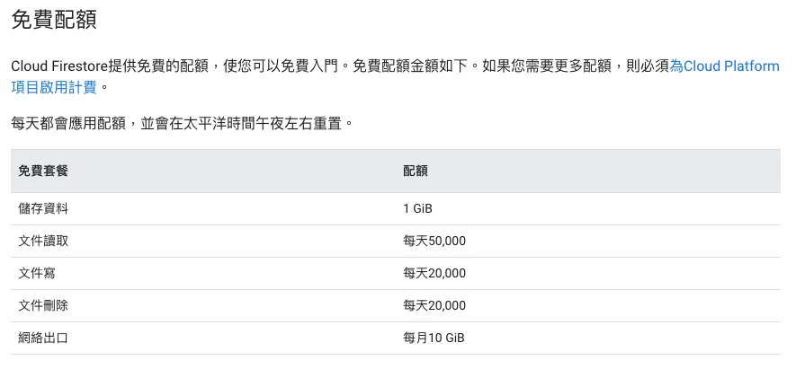The height and width of the screenshot is (369, 796).
Task: Select the 文件讀取 table cell
Action: click(43, 241)
